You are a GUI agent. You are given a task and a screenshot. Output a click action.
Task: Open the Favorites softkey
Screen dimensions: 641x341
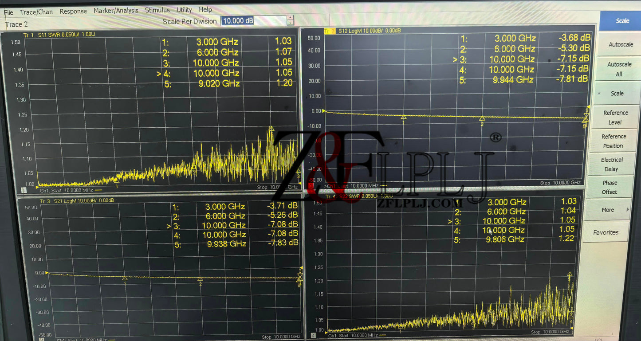coord(606,232)
